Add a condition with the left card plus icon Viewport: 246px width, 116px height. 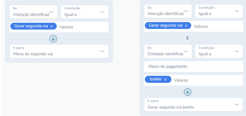coord(53,39)
